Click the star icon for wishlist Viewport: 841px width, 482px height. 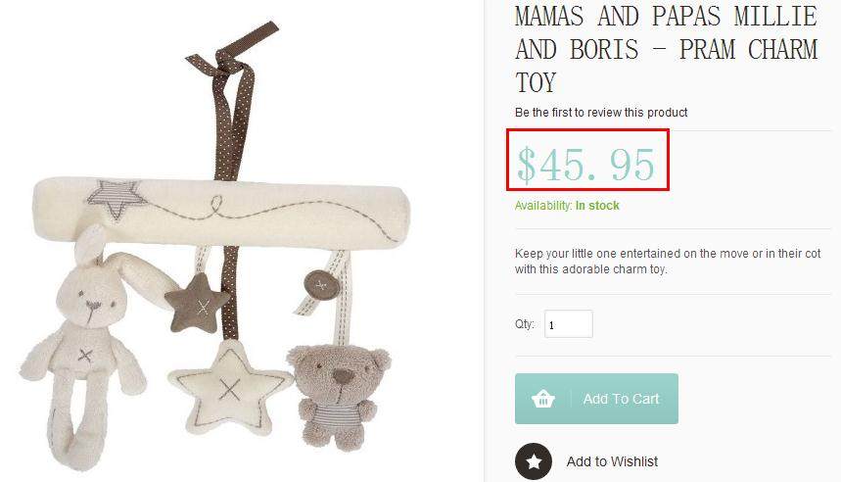tap(534, 461)
